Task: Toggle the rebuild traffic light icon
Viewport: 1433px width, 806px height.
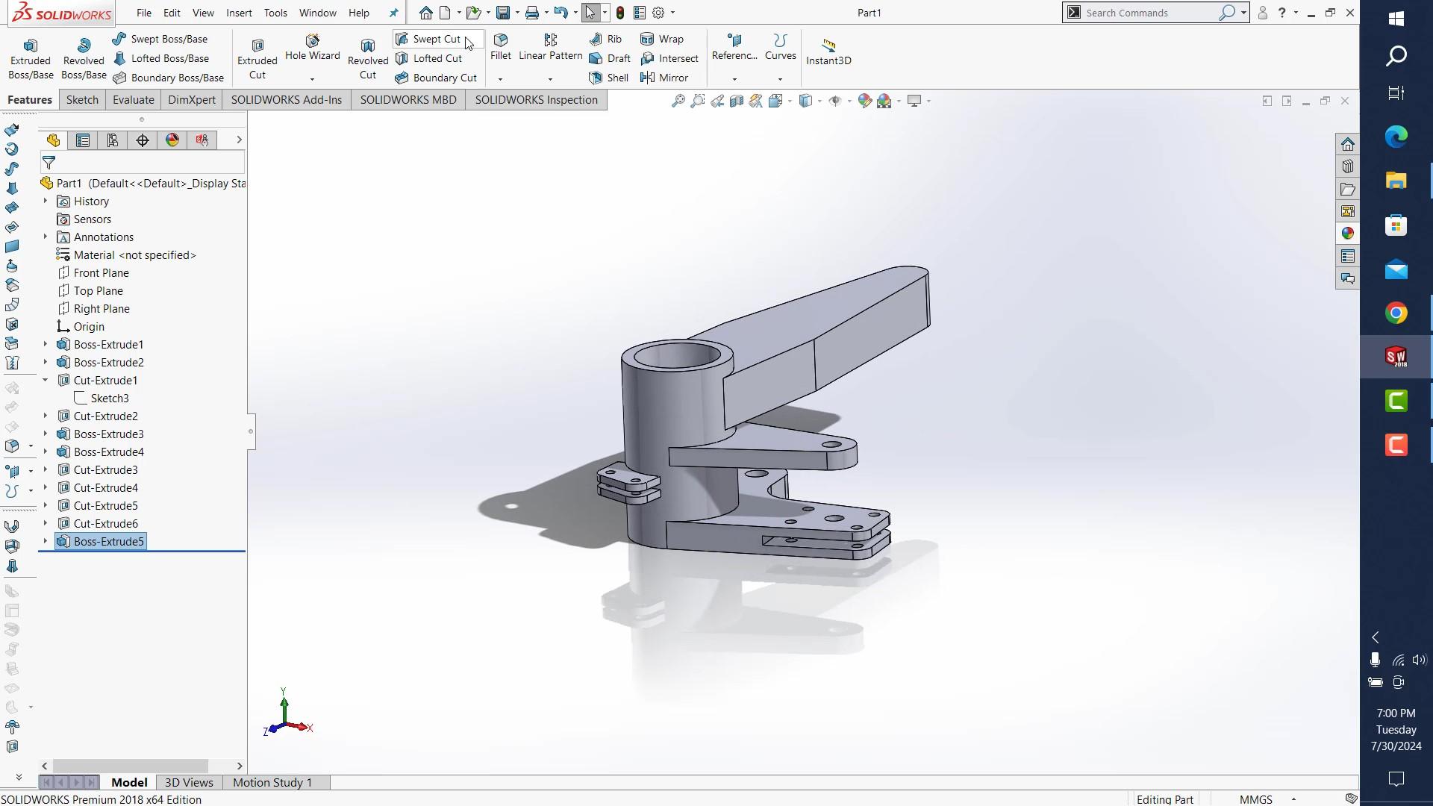Action: 619,13
